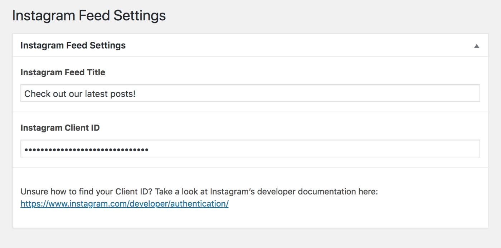The width and height of the screenshot is (501, 248).
Task: Focus the Instagram Client ID password field
Action: coord(250,149)
